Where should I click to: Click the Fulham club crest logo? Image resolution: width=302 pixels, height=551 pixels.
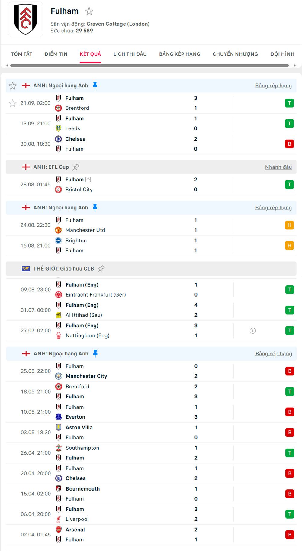click(25, 19)
